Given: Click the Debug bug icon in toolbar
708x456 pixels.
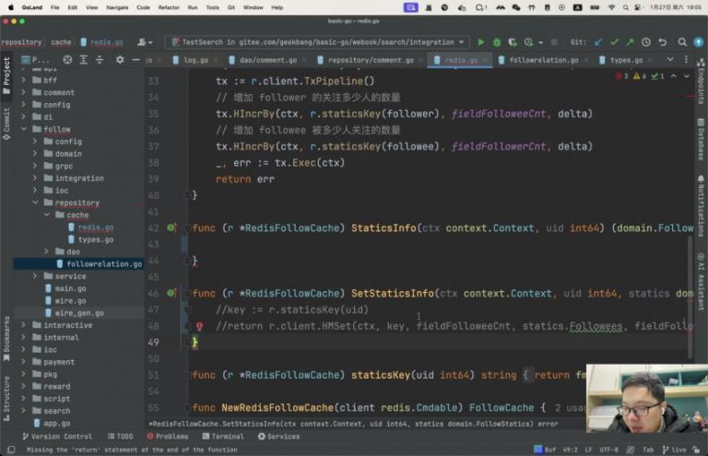Looking at the screenshot, I should (497, 42).
